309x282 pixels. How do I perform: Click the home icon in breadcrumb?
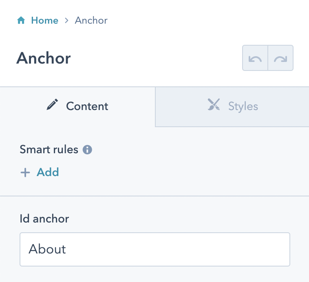click(x=21, y=20)
